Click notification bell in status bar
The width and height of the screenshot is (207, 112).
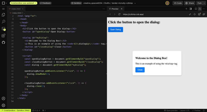[204, 110]
